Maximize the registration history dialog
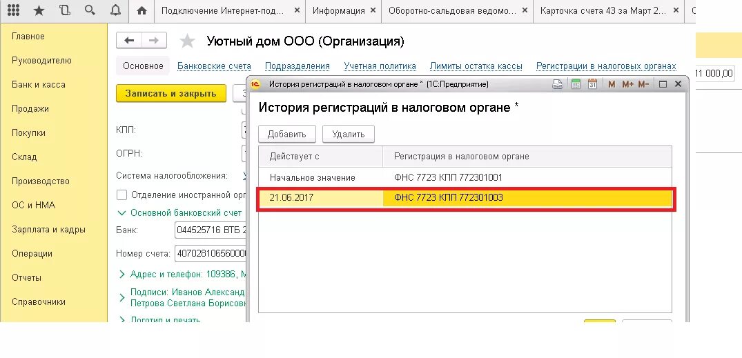The height and width of the screenshot is (358, 742). click(663, 84)
